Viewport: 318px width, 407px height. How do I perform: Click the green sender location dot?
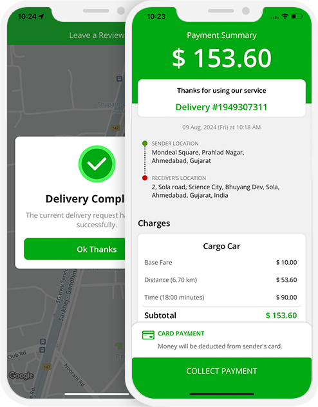click(145, 143)
